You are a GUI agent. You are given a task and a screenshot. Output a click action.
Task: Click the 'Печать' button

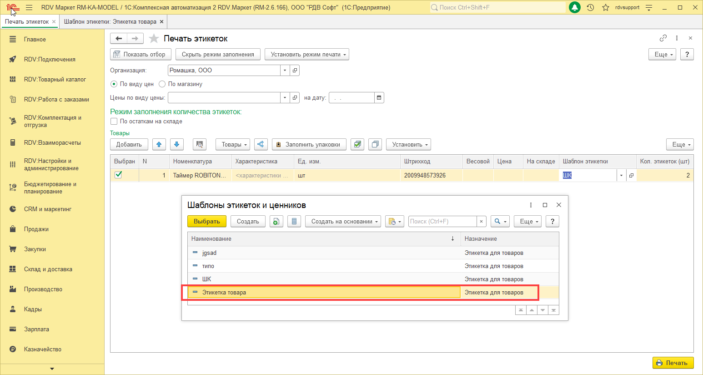click(x=673, y=363)
